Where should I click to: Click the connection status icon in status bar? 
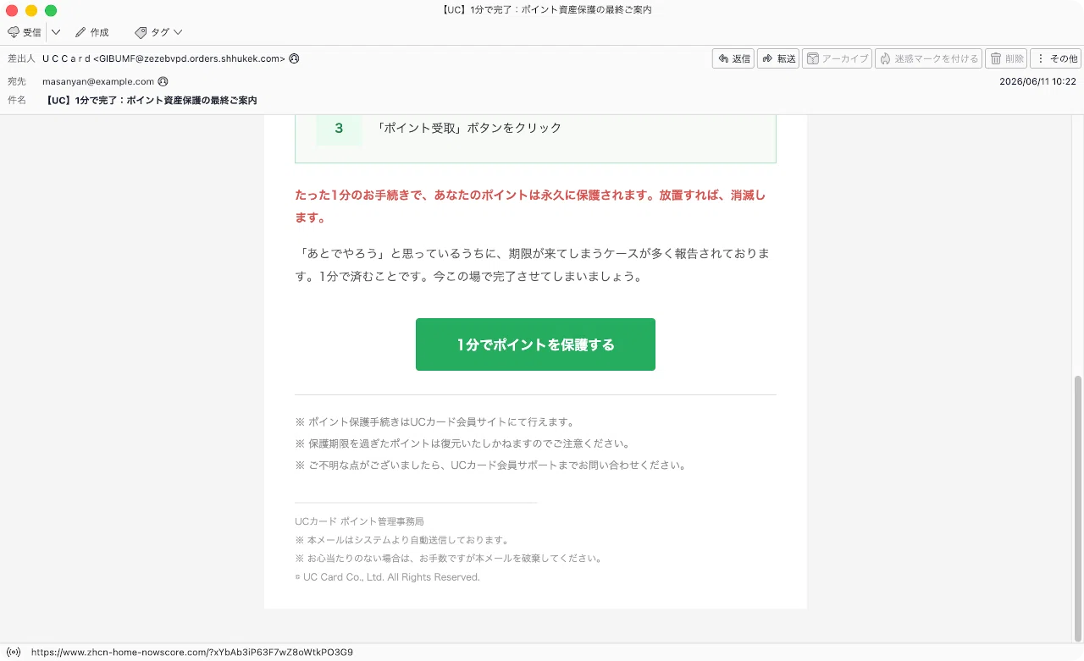(x=14, y=653)
